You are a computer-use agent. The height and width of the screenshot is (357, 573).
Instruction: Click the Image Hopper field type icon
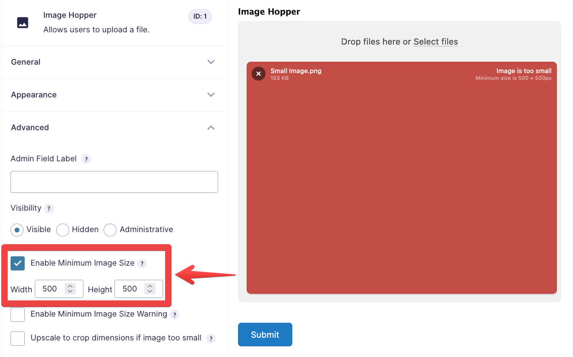pyautogui.click(x=22, y=23)
